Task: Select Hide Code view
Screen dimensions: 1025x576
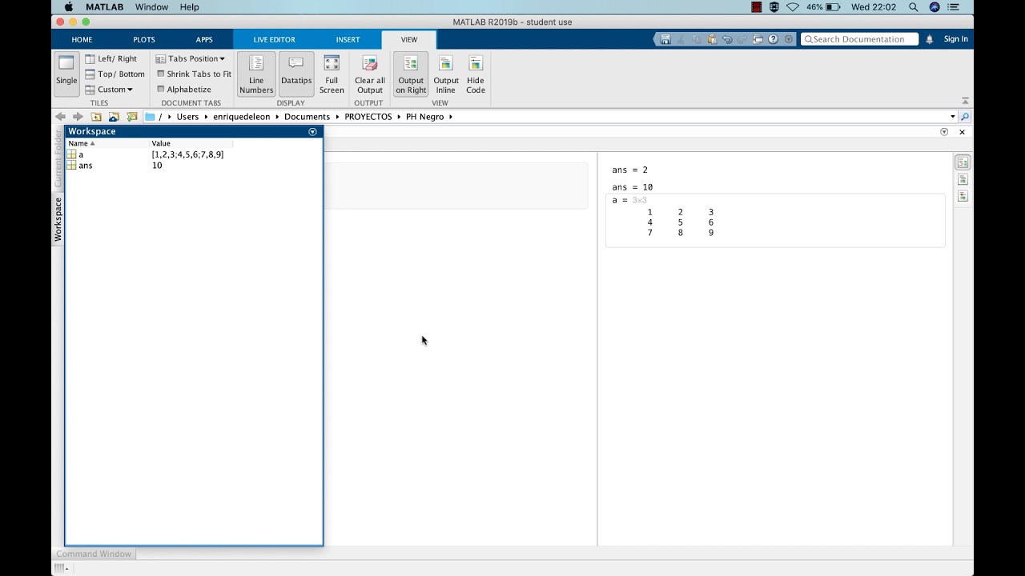Action: point(476,74)
